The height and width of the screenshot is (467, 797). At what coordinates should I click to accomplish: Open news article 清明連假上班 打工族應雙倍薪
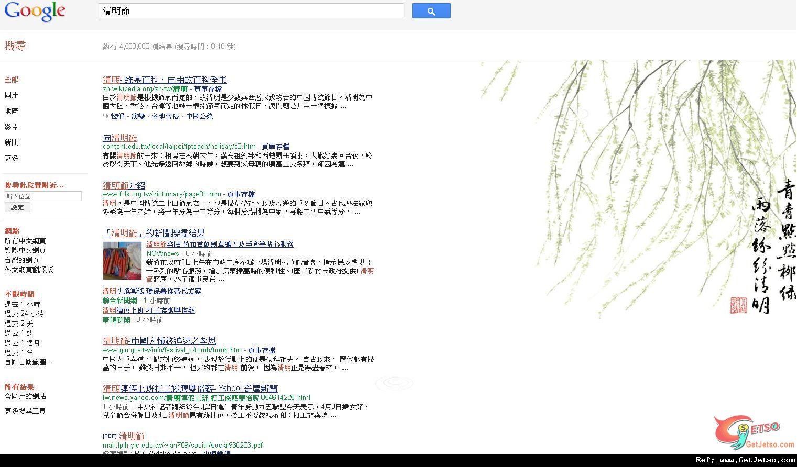149,310
